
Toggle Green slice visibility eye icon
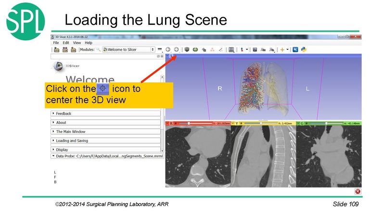point(306,123)
